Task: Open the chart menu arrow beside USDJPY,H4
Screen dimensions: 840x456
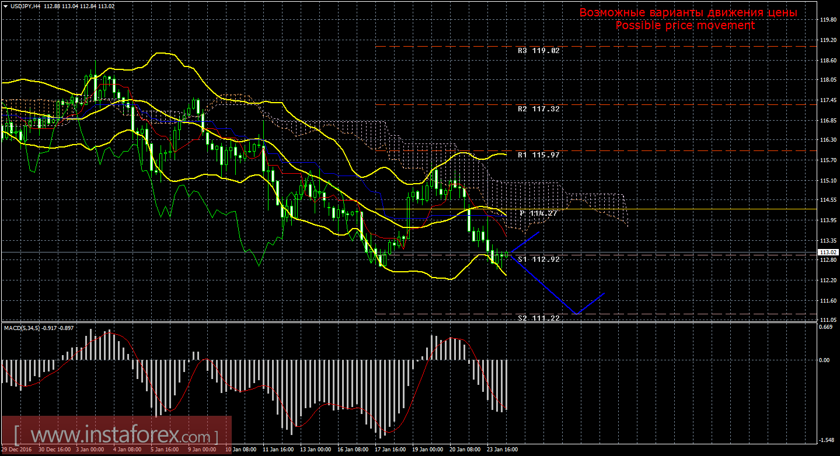Action: 5,6
